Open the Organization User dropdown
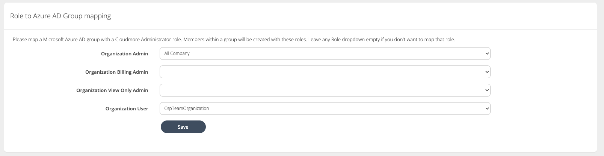Viewport: 604px width, 156px height. [x=325, y=108]
